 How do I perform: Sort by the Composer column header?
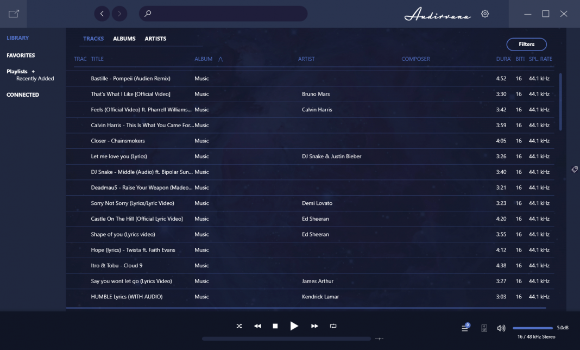[416, 59]
